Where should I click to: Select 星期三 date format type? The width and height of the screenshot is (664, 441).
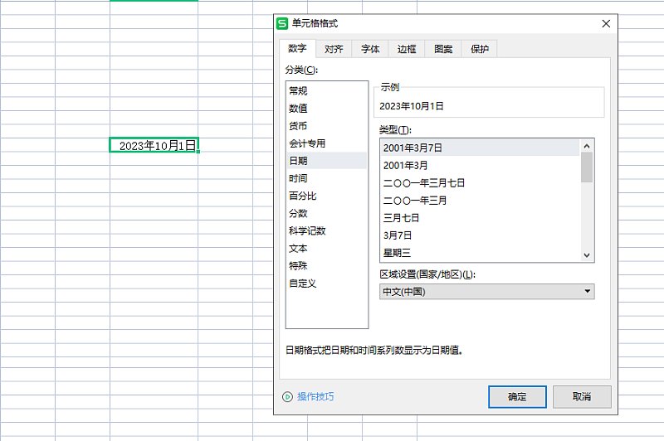pos(397,253)
